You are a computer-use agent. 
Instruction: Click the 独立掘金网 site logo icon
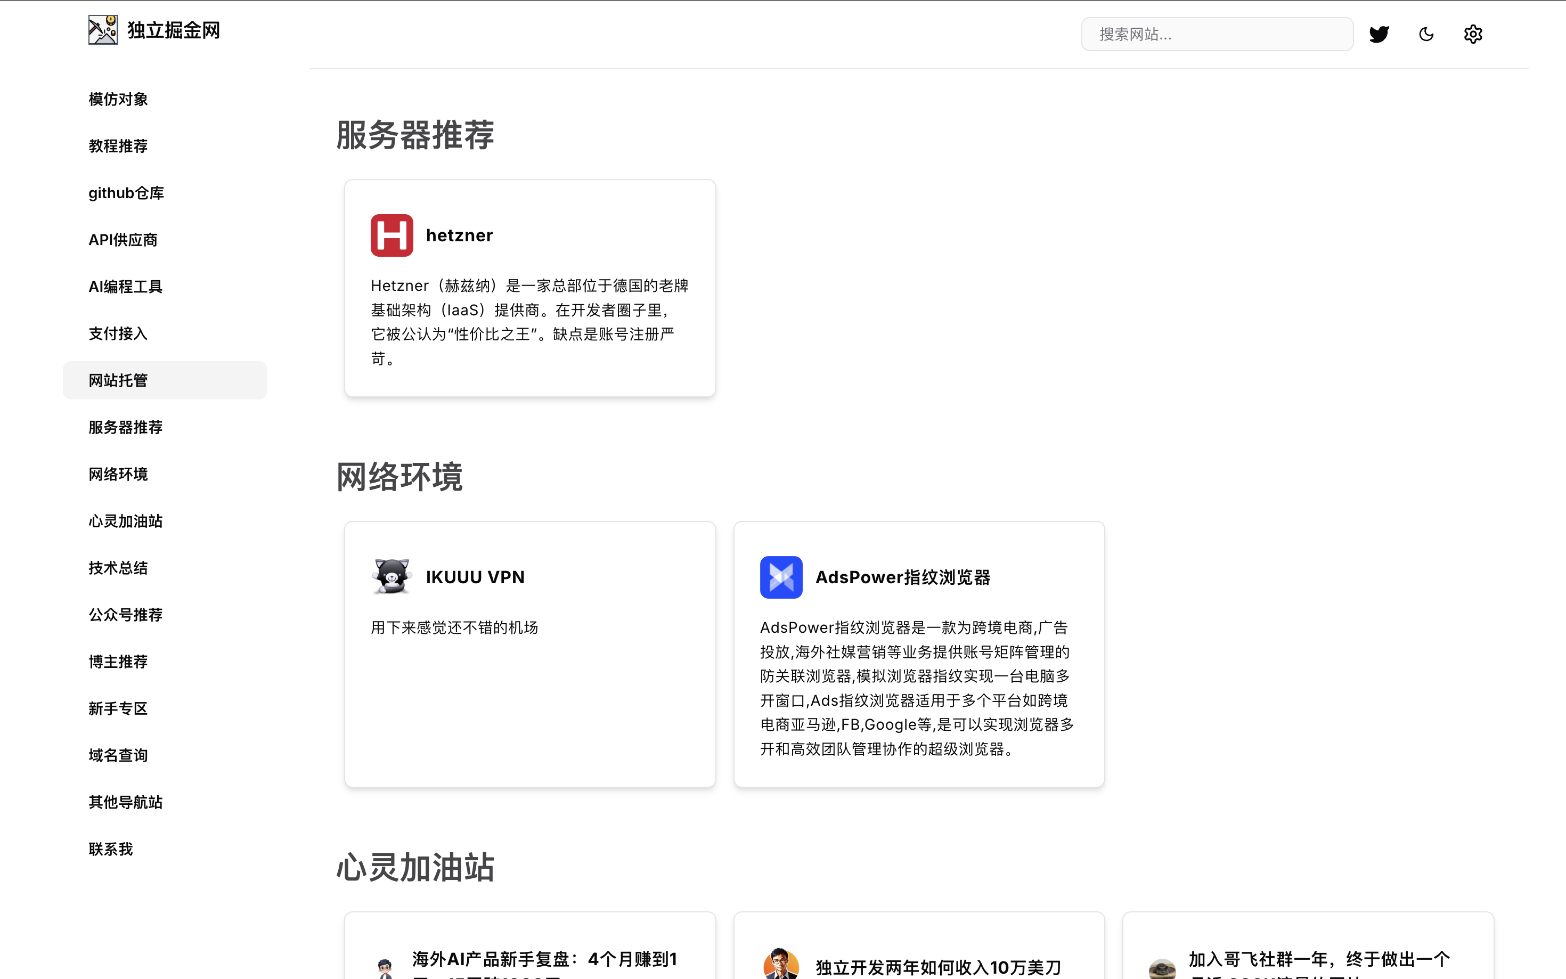pos(103,30)
